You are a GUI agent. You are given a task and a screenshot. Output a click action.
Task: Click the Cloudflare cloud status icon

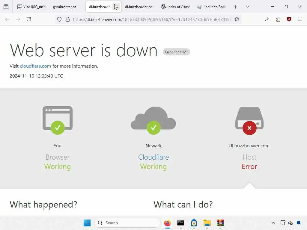coord(153,120)
